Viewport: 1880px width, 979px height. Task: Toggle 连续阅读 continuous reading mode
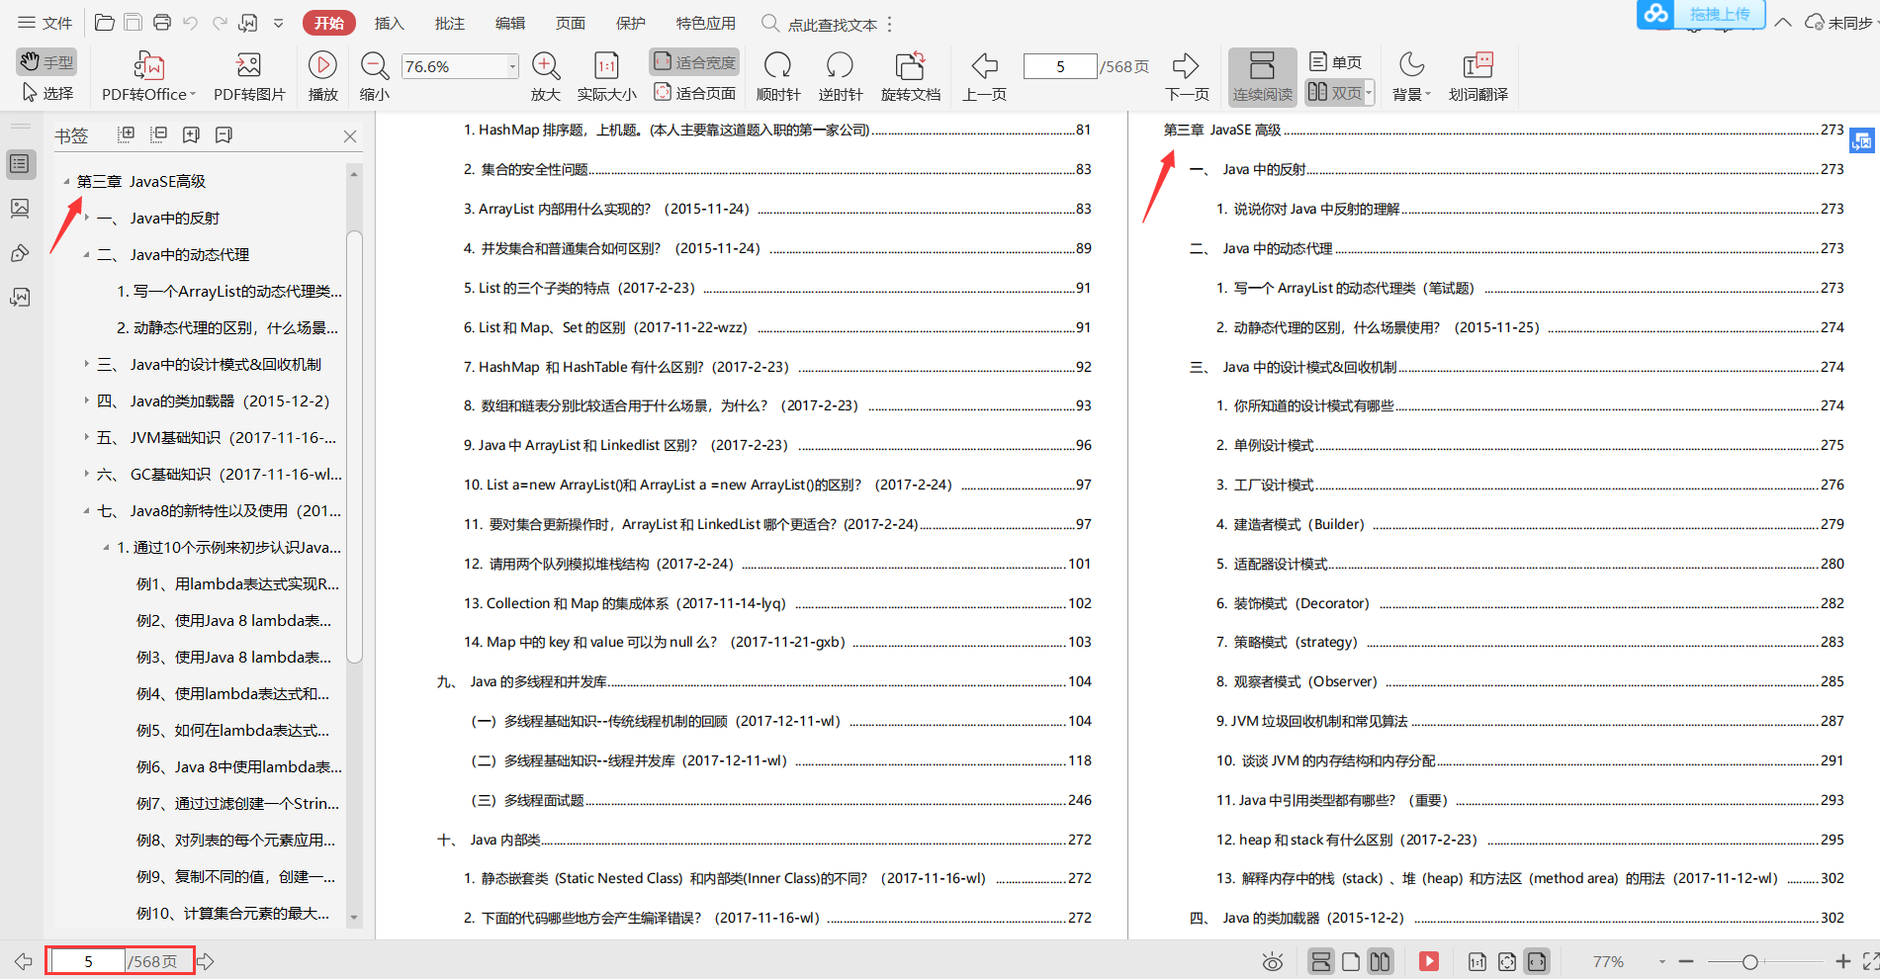point(1262,77)
